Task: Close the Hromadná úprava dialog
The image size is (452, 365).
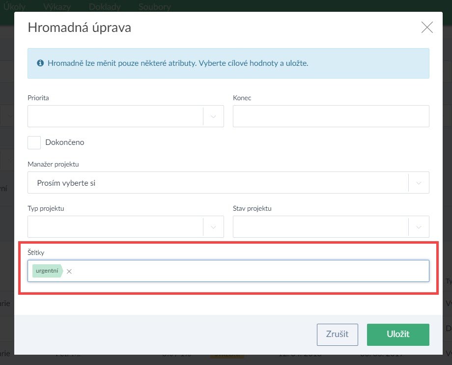Action: [427, 28]
